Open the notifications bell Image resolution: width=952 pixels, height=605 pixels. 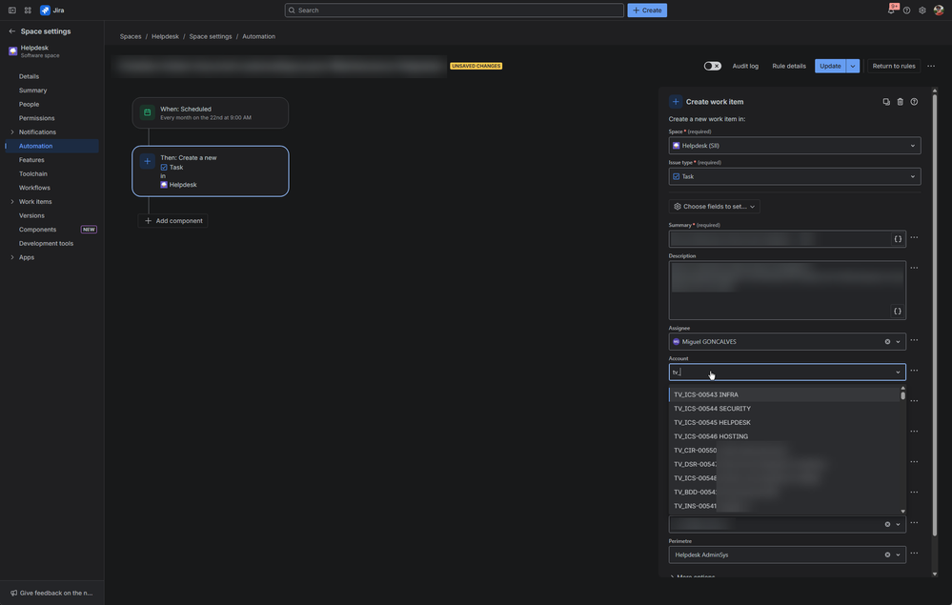point(891,10)
